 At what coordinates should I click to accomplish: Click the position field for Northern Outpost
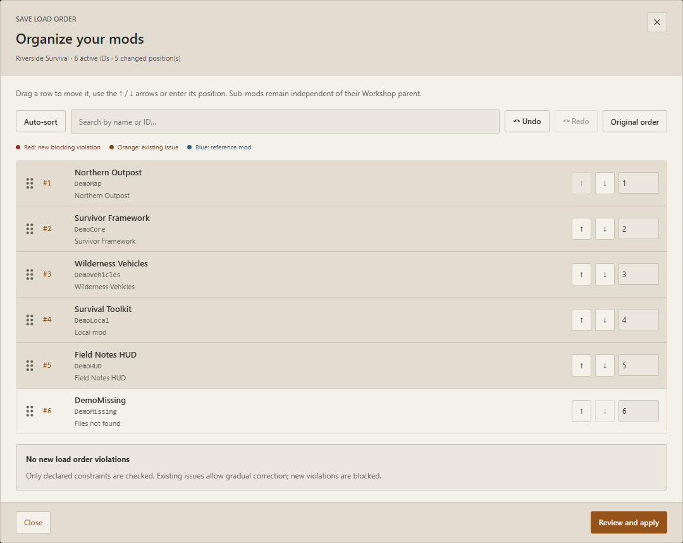[639, 183]
